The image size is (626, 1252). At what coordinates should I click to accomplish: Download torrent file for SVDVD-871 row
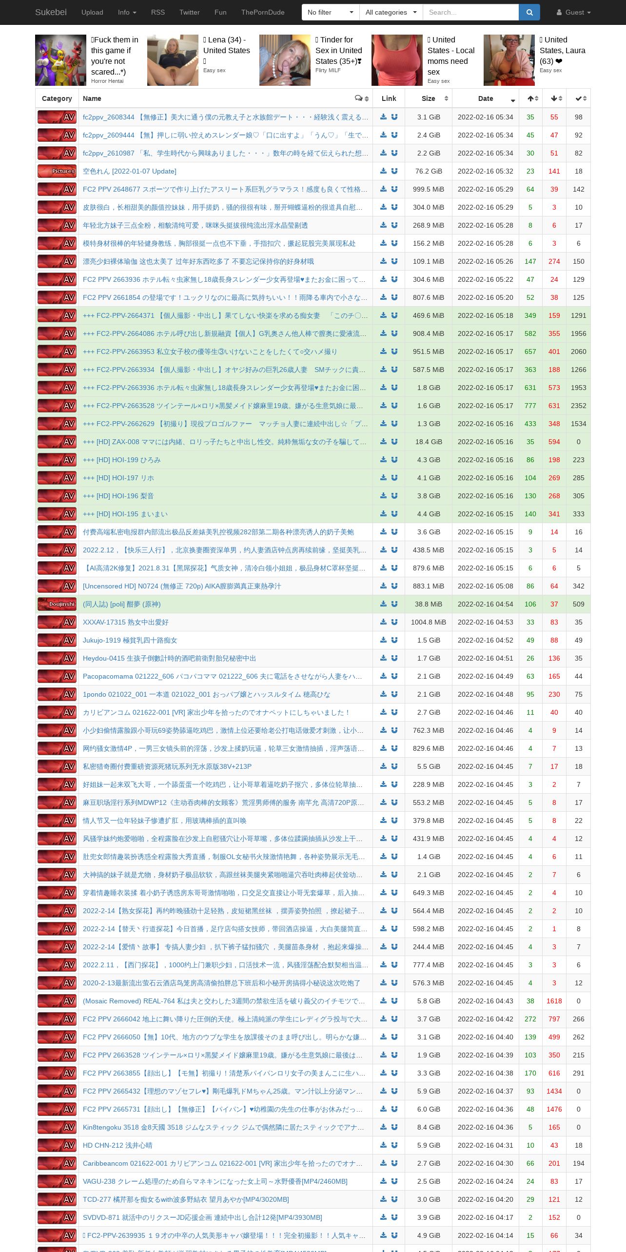[x=384, y=1217]
